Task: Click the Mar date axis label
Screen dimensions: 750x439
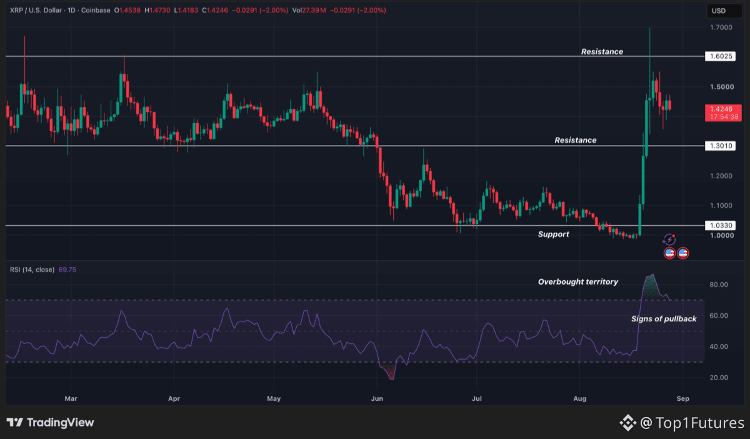Action: [x=71, y=397]
